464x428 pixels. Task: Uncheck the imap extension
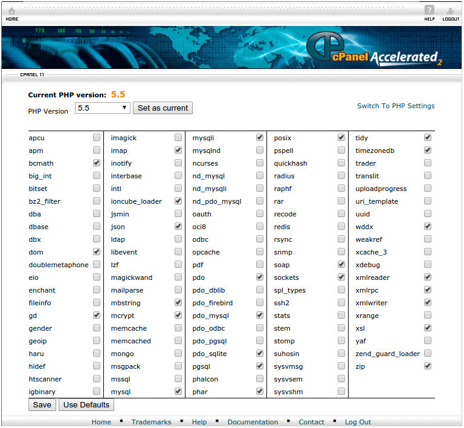coord(178,150)
